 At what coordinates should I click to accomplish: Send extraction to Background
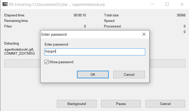(x=77, y=104)
